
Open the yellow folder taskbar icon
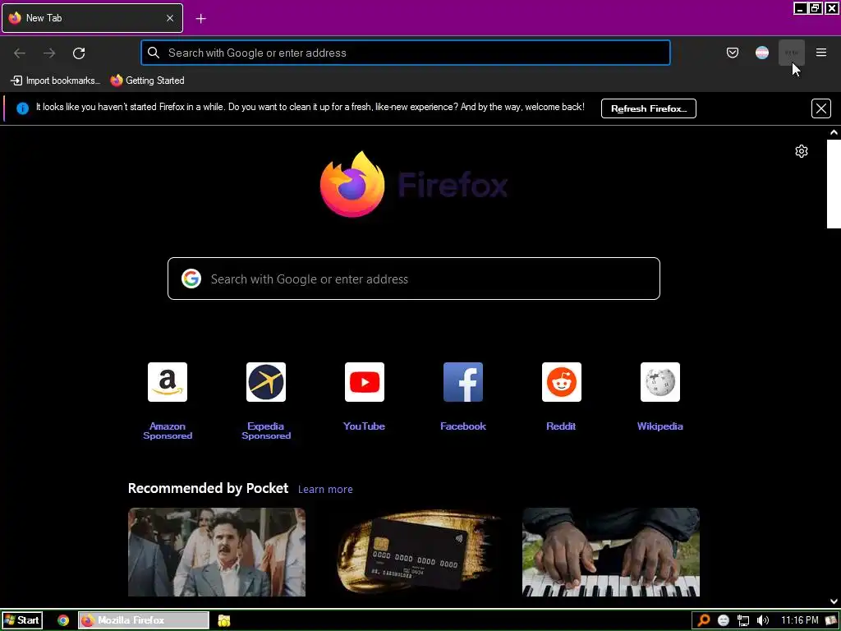click(223, 621)
